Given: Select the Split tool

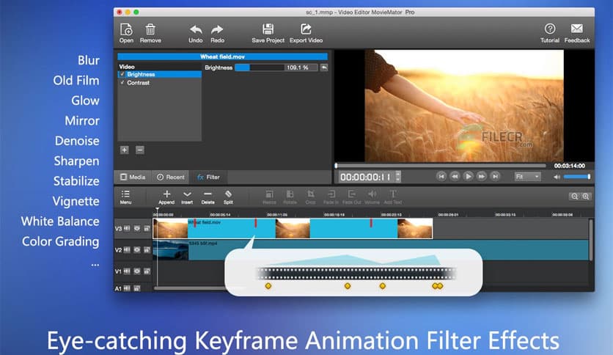Looking at the screenshot, I should [x=228, y=197].
